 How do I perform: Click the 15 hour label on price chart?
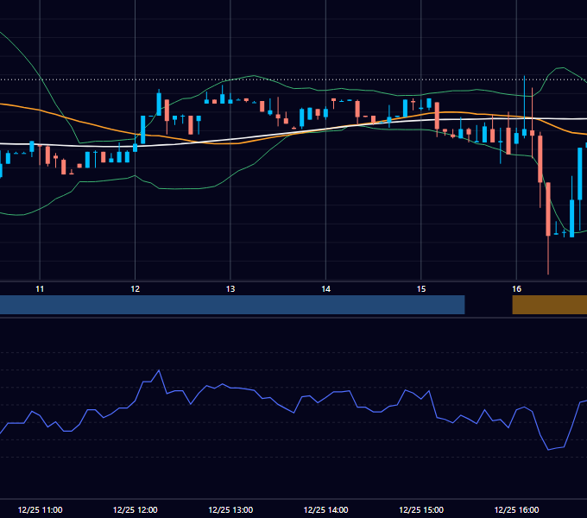[x=421, y=289]
